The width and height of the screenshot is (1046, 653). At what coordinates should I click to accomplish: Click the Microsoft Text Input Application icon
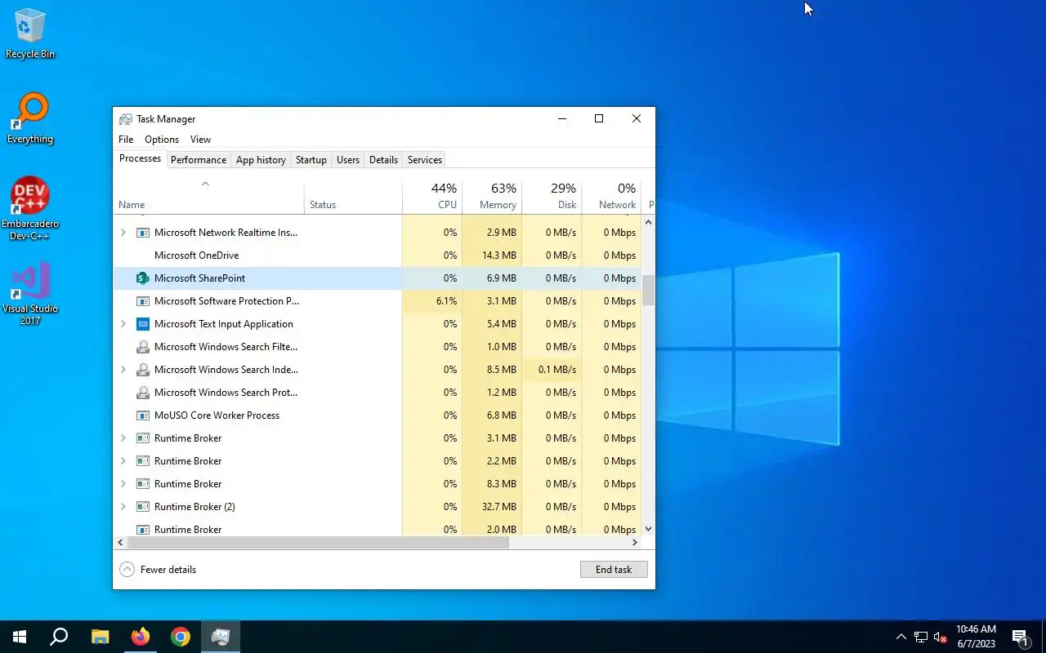click(x=143, y=324)
